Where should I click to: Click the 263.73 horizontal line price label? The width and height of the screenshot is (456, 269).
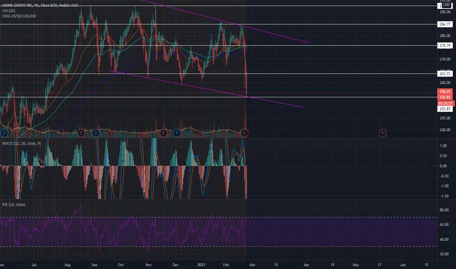(x=445, y=74)
